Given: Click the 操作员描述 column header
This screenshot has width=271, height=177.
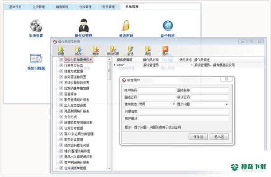Looking at the screenshot, I should pos(202,60).
